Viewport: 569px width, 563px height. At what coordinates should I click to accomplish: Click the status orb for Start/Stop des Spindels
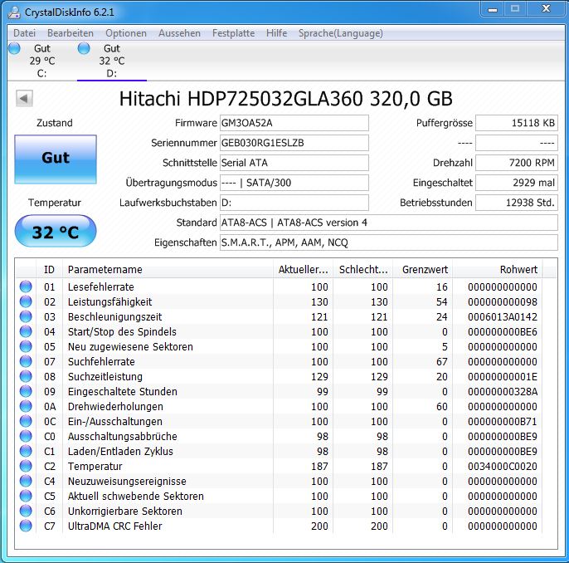click(x=26, y=331)
